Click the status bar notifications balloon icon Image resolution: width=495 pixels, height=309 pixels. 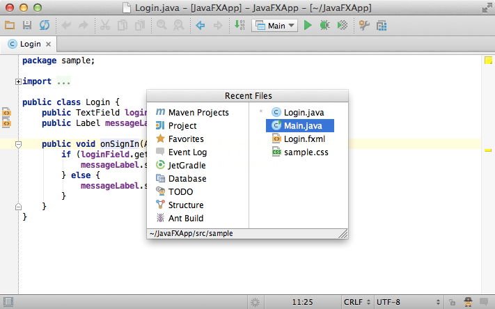pos(484,302)
